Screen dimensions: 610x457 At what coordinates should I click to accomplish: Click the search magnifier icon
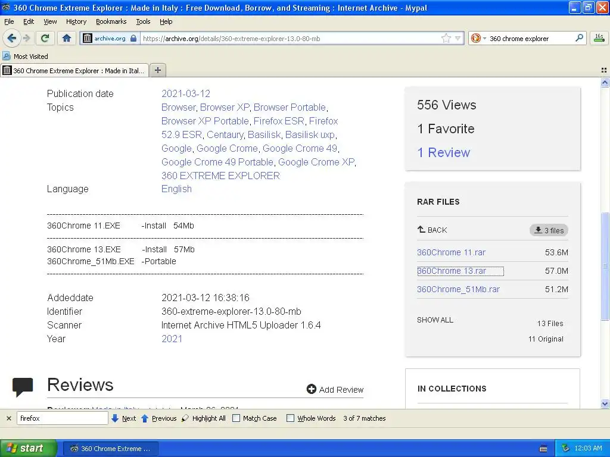tap(579, 37)
